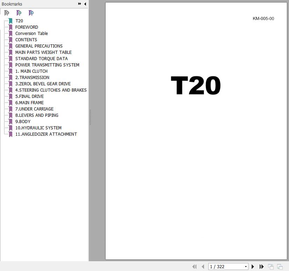Image resolution: width=289 pixels, height=271 pixels.
Task: Jump to the last page
Action: 261,266
